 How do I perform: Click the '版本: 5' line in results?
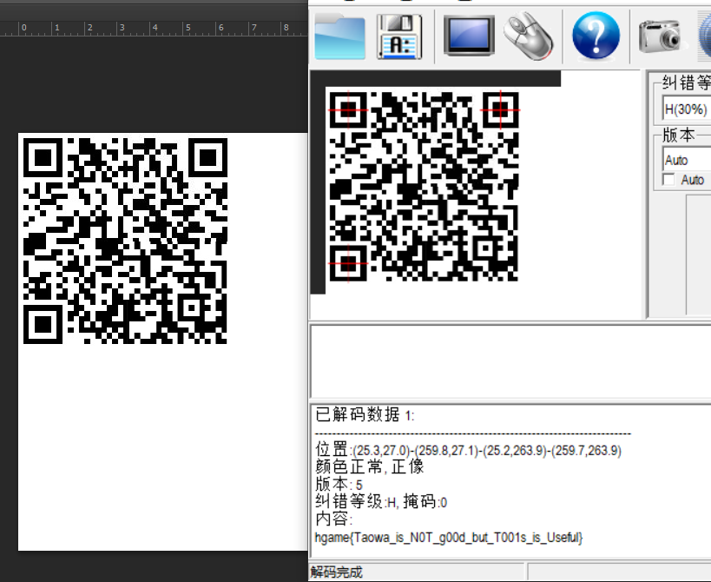coord(339,484)
